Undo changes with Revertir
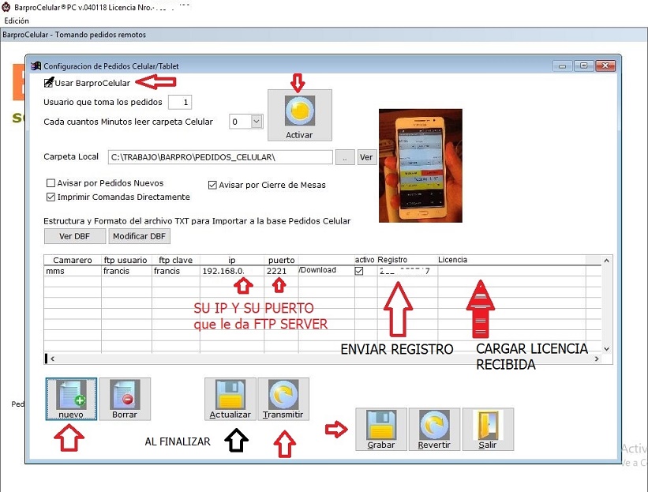Screen dimensions: 648x492 [434, 429]
